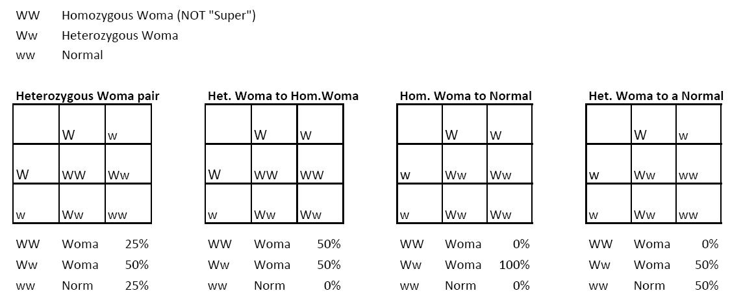This screenshot has width=730, height=306.
Task: Click the "Heterozygous Woma pair" table heading
Action: click(87, 96)
